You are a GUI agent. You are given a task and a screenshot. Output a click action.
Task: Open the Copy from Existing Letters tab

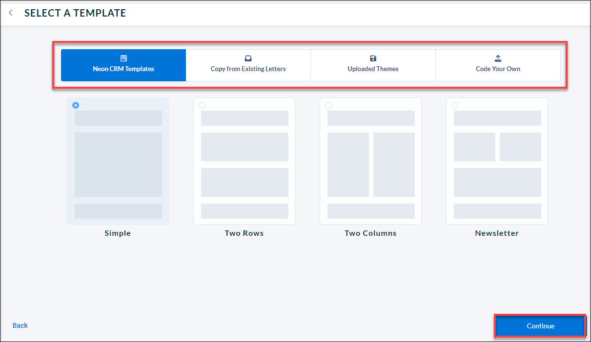[248, 65]
